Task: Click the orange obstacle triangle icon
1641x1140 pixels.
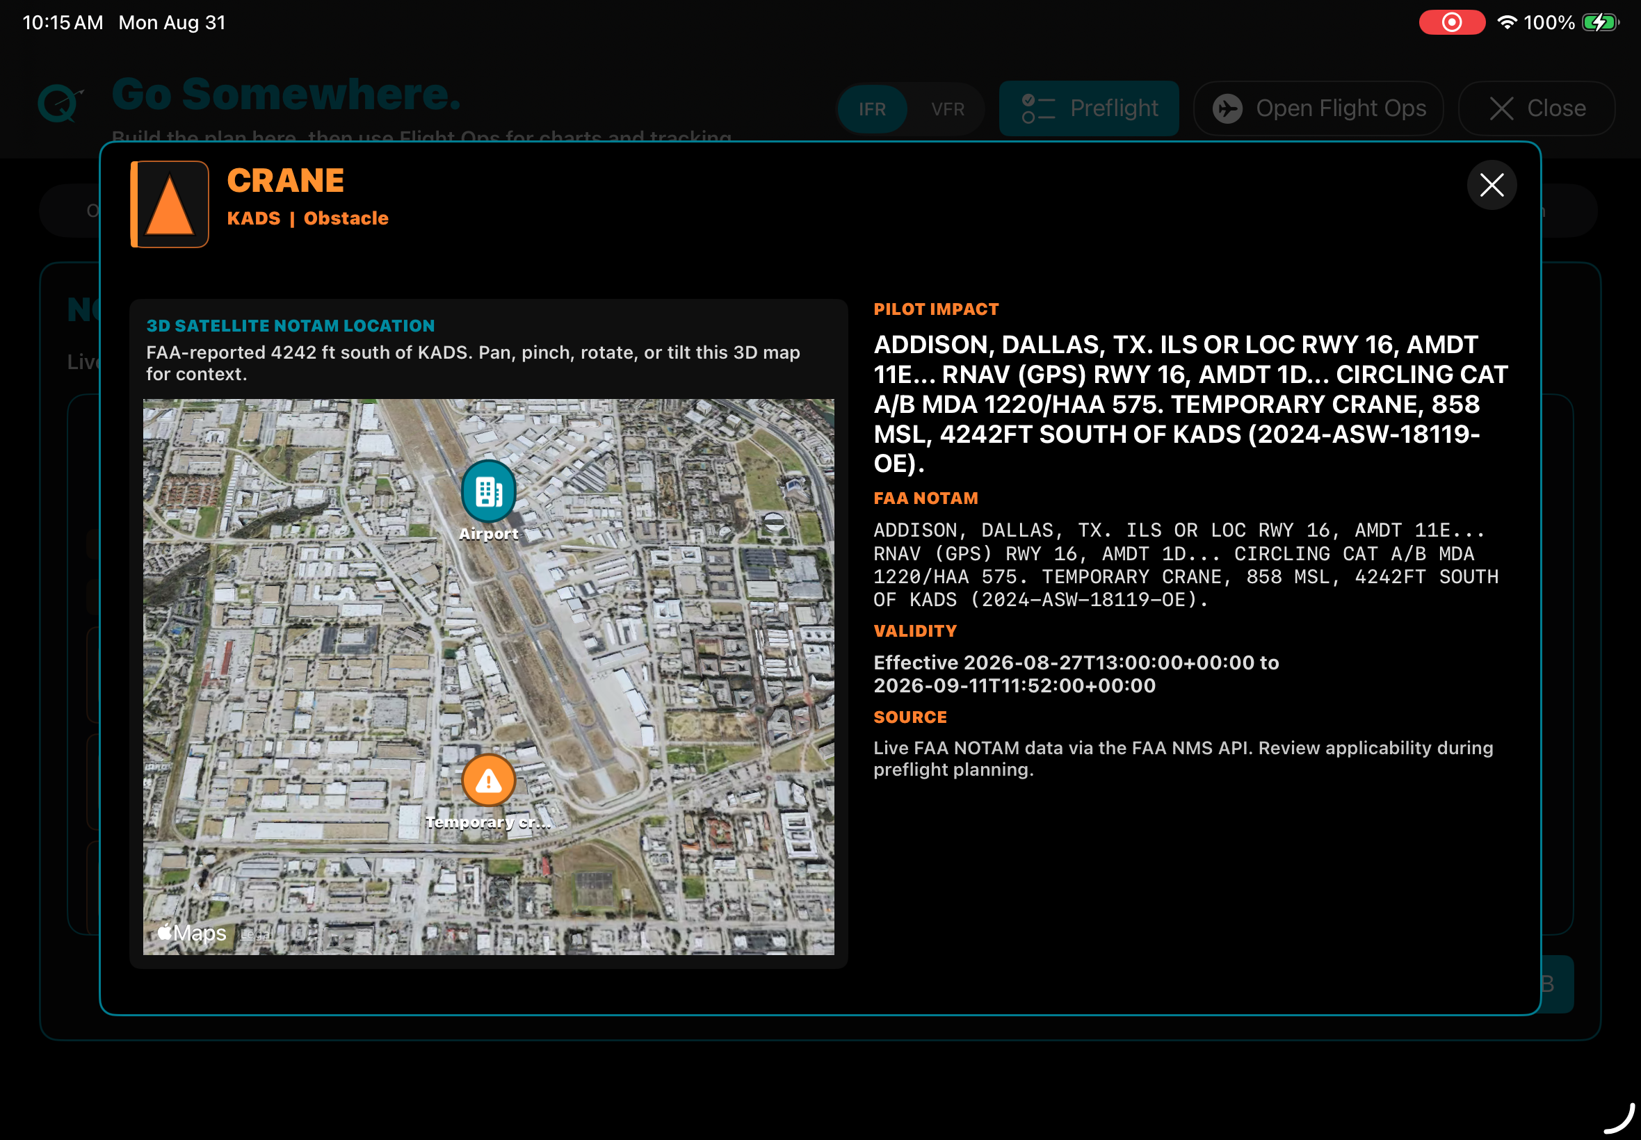Action: click(x=170, y=204)
